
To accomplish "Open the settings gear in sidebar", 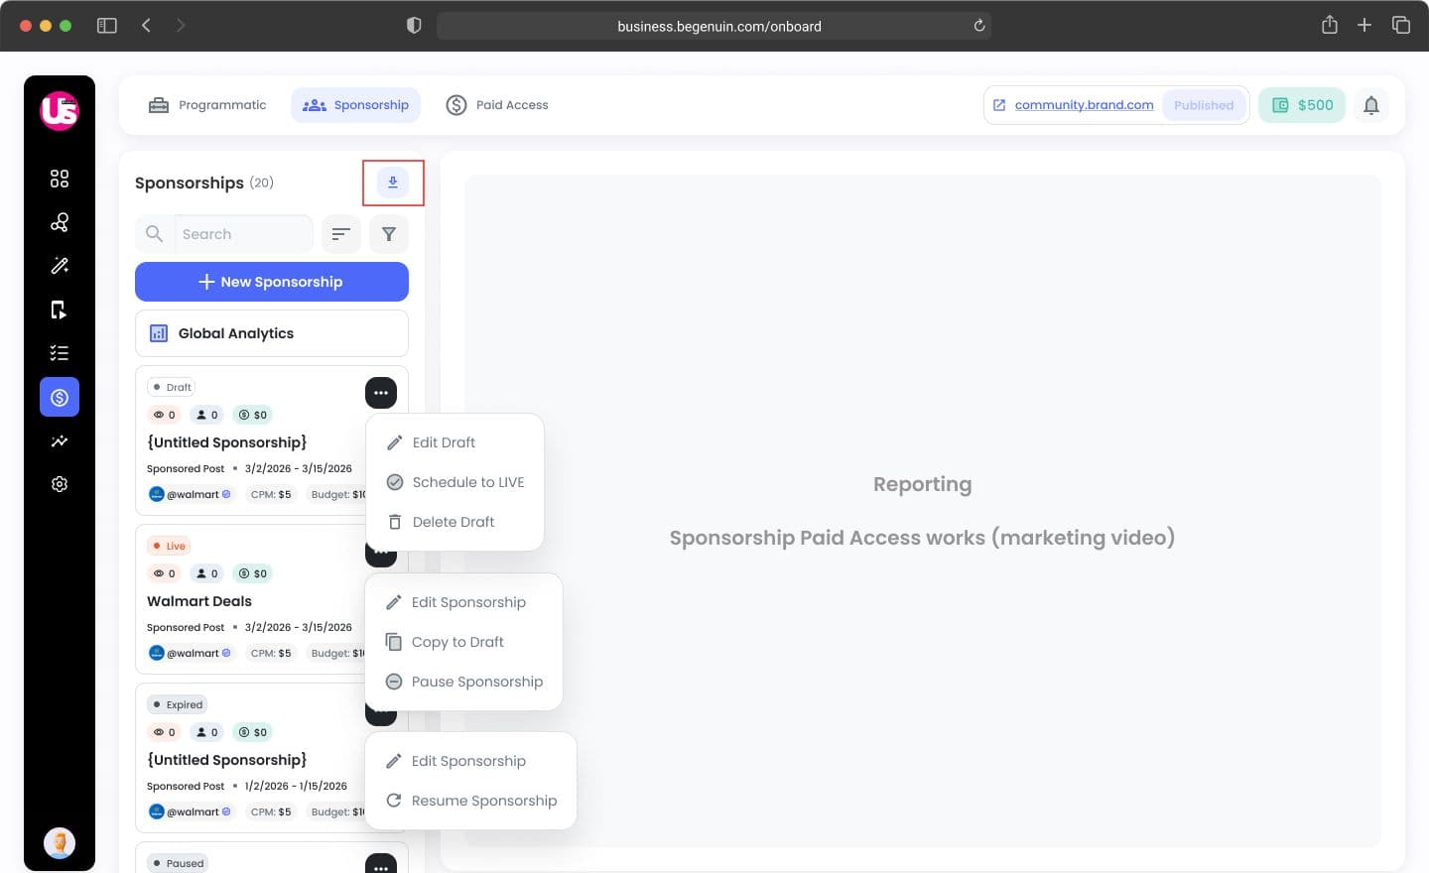I will pyautogui.click(x=60, y=484).
